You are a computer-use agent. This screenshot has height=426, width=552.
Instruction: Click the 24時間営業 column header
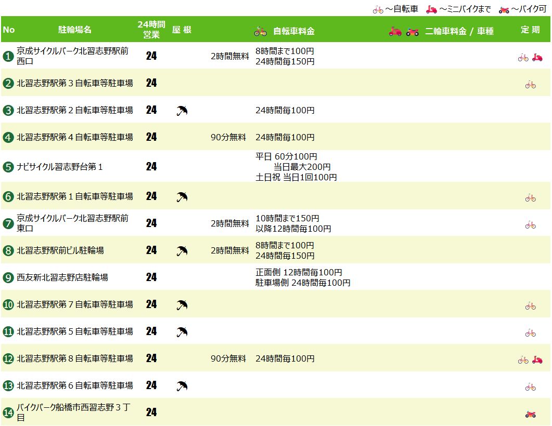tap(151, 30)
